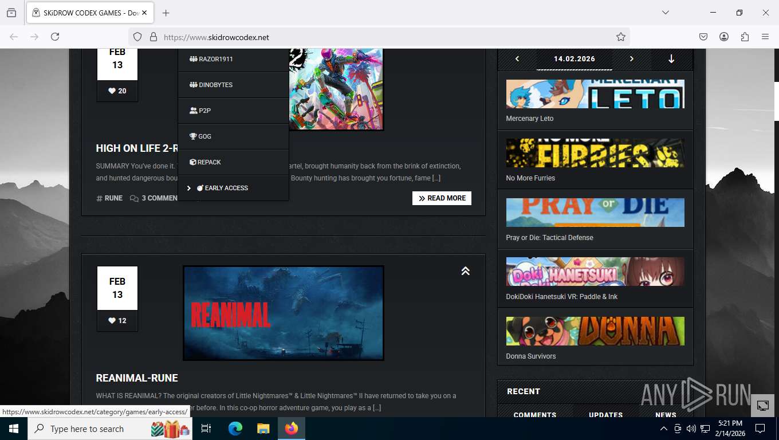Select GOG category in menu
The width and height of the screenshot is (779, 440).
pyautogui.click(x=233, y=136)
